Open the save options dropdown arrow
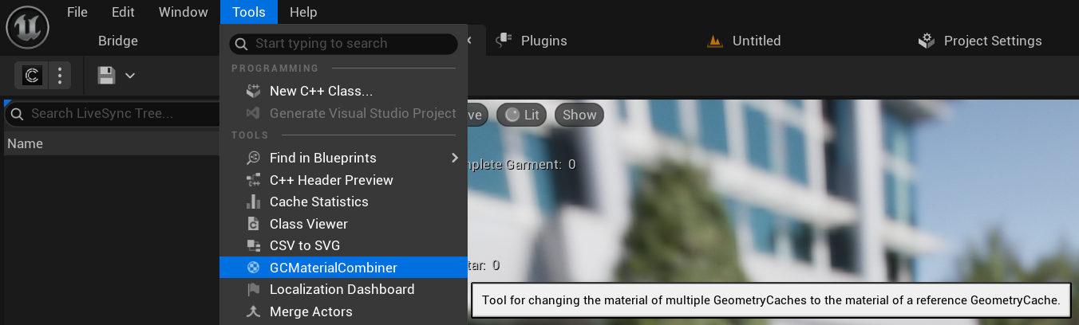 (x=130, y=76)
